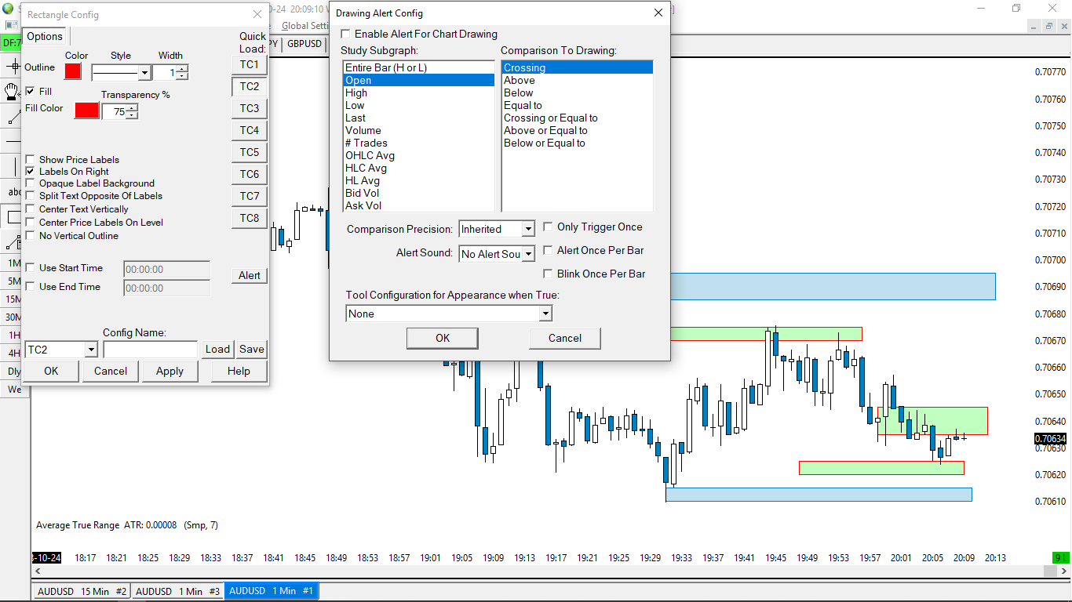Click the Alert button in Rectangle Config

pyautogui.click(x=250, y=275)
